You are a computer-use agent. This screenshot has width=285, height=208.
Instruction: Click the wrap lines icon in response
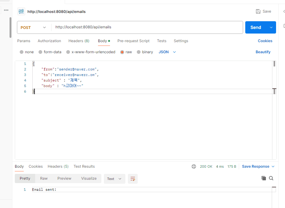coord(133,179)
